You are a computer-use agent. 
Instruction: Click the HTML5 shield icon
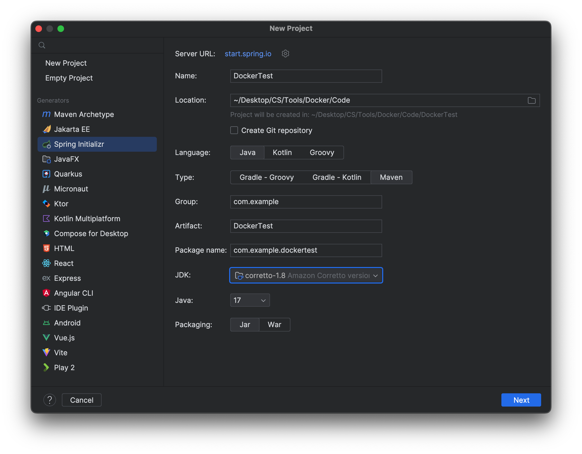(46, 249)
